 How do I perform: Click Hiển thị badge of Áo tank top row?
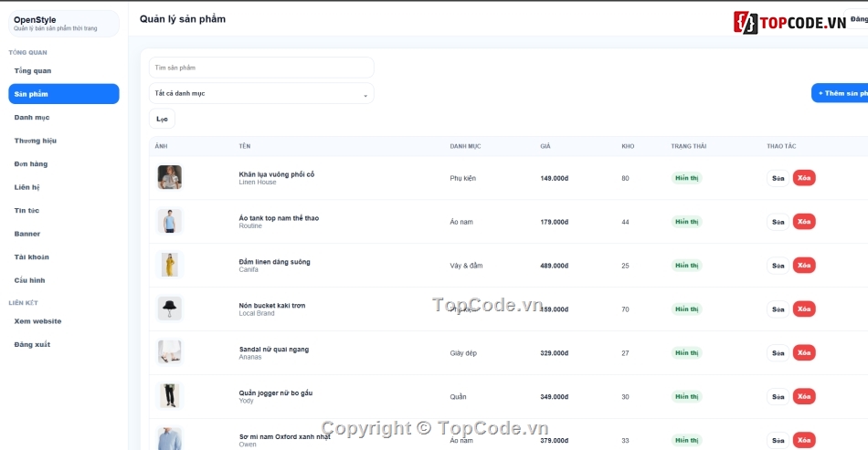[x=686, y=222]
